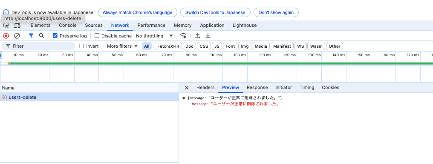Viewport: 433px width, 164px height.
Task: Open the Lighthouse tab
Action: (x=244, y=25)
